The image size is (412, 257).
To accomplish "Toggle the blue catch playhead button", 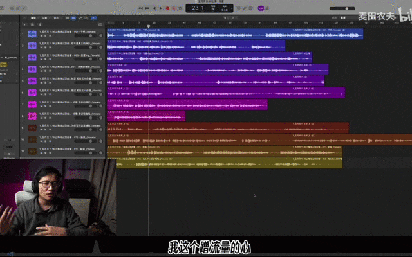I will [94, 18].
